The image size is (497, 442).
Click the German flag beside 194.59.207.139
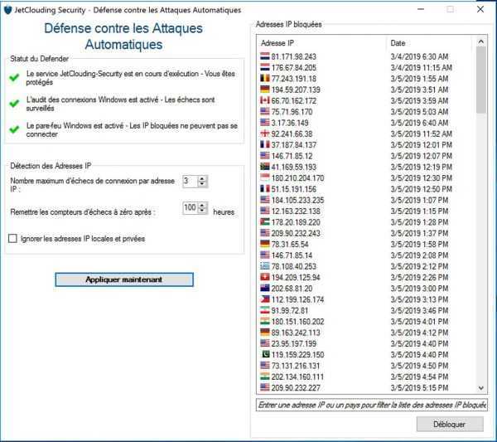[x=265, y=90]
